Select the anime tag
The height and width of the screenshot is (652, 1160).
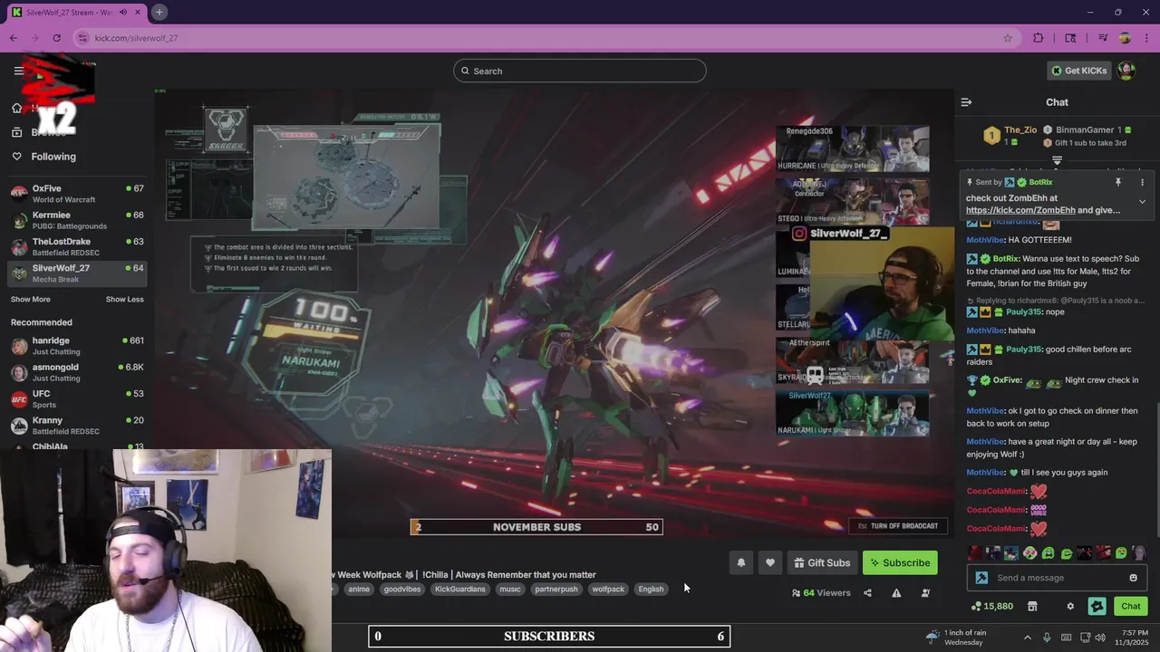click(359, 589)
